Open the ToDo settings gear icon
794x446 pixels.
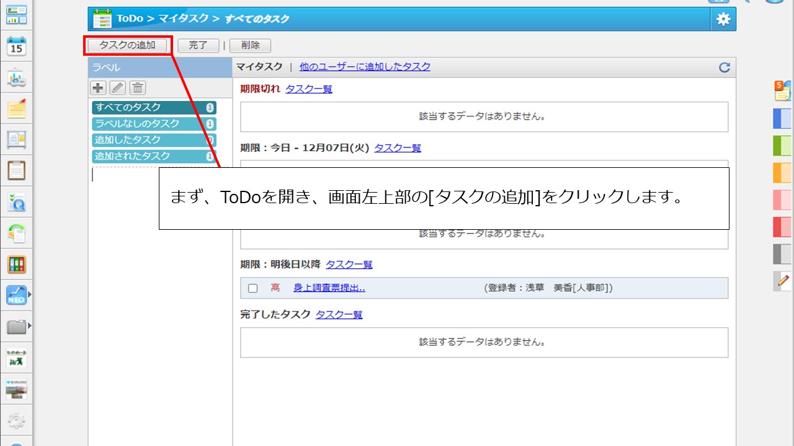tap(723, 19)
